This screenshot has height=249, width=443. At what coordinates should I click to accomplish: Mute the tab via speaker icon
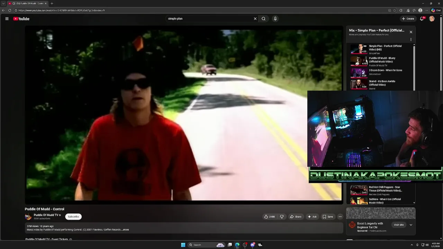(13, 3)
